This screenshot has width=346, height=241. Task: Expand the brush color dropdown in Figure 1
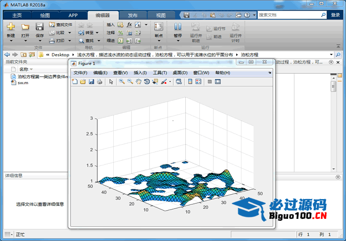click(x=170, y=82)
